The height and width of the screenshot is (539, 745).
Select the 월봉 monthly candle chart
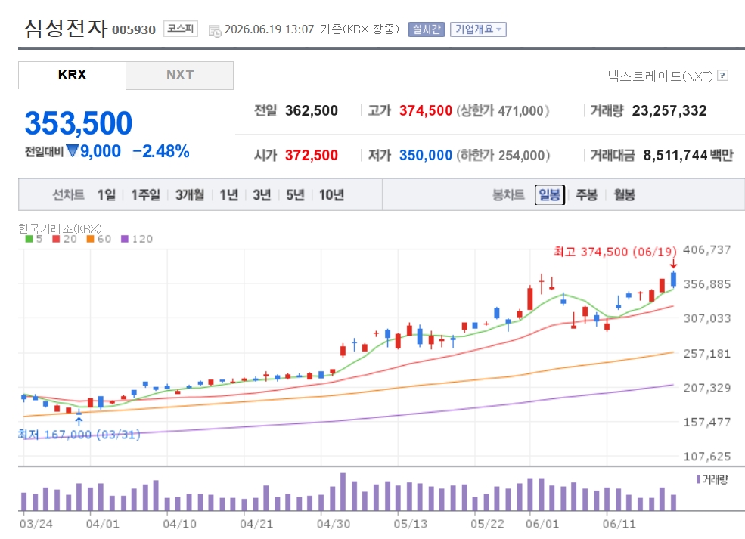click(x=624, y=195)
